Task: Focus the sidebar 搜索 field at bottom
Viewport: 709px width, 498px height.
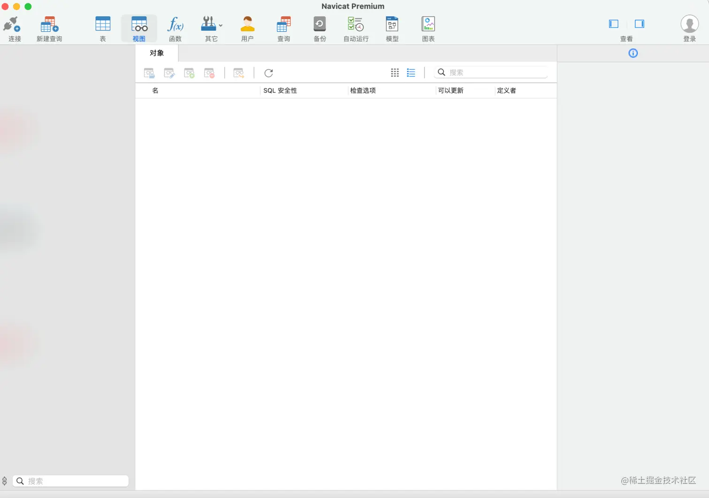Action: tap(71, 481)
